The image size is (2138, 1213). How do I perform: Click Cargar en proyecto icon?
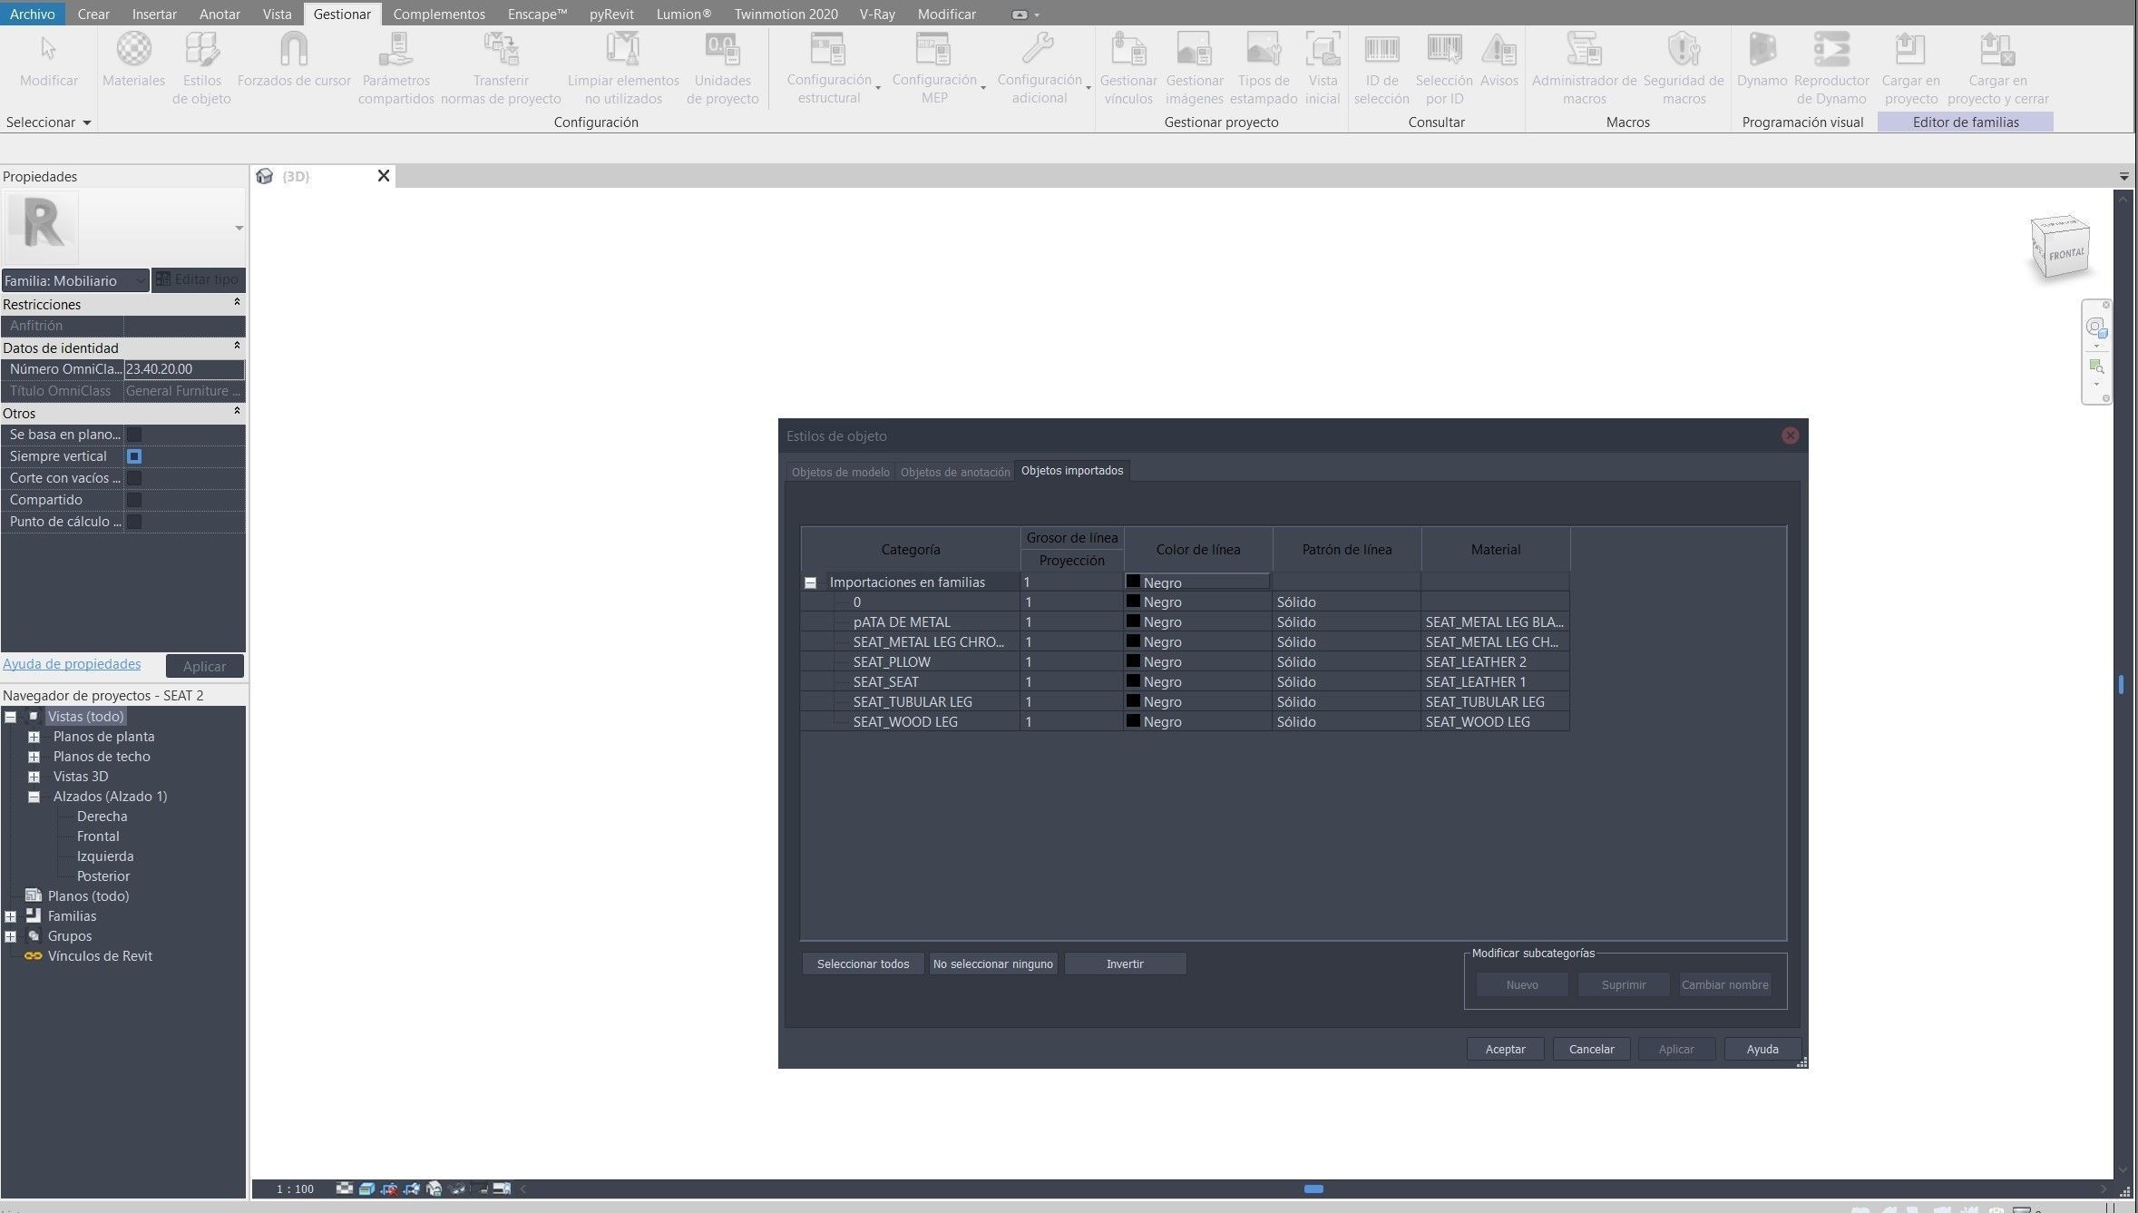(x=1910, y=50)
